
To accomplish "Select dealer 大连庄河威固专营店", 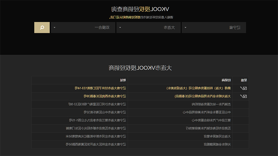I will point(217,136).
